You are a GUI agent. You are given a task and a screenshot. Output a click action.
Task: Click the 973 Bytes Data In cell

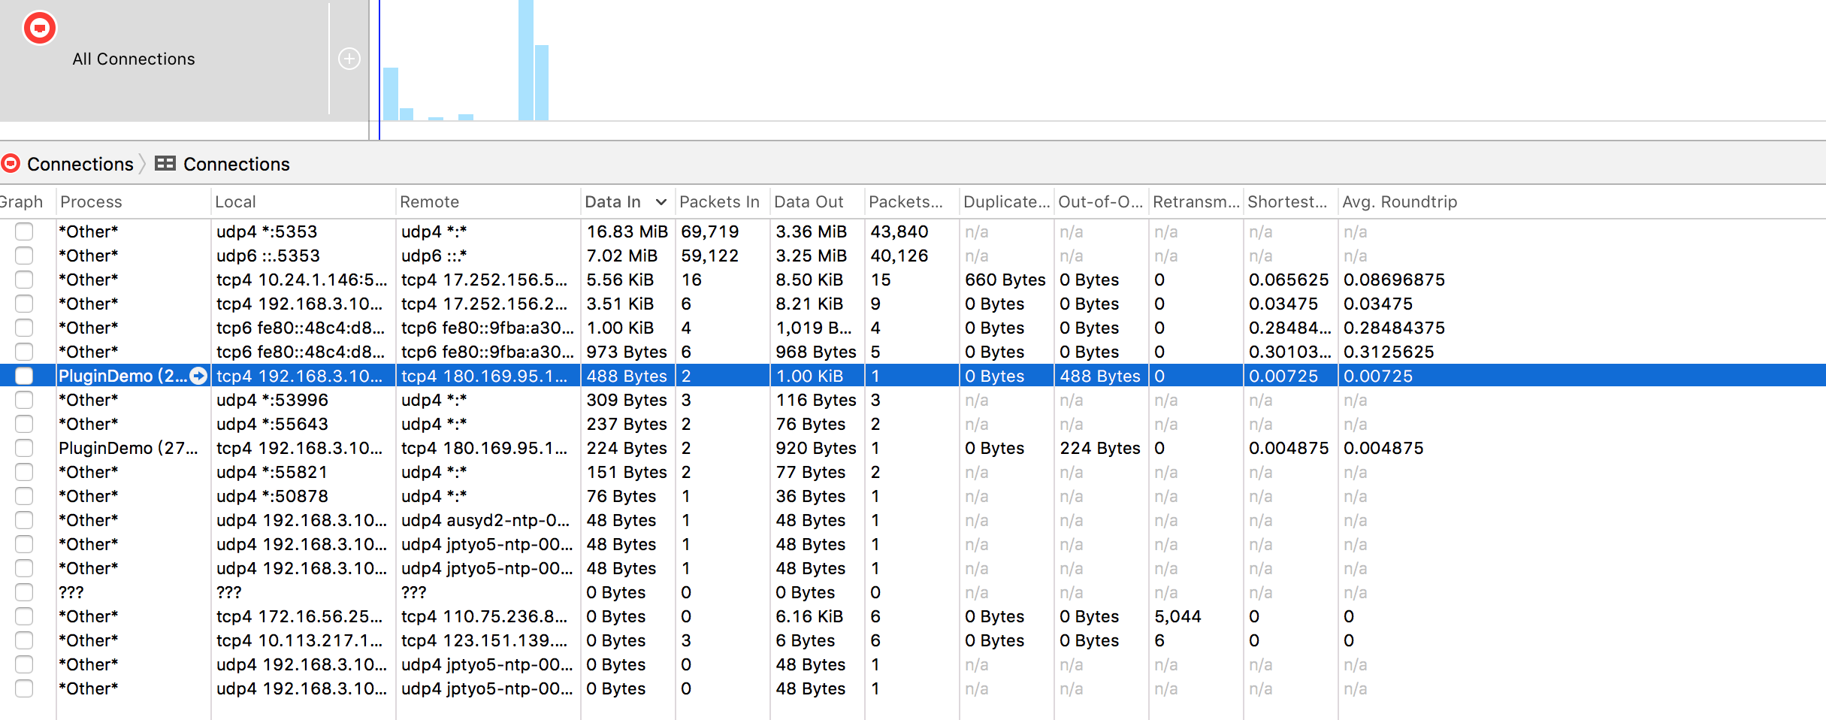point(627,352)
